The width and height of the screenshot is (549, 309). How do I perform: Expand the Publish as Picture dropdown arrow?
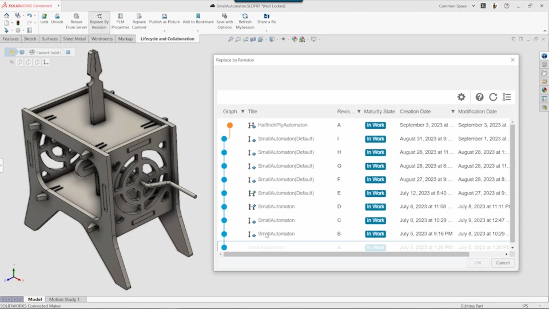[164, 31]
